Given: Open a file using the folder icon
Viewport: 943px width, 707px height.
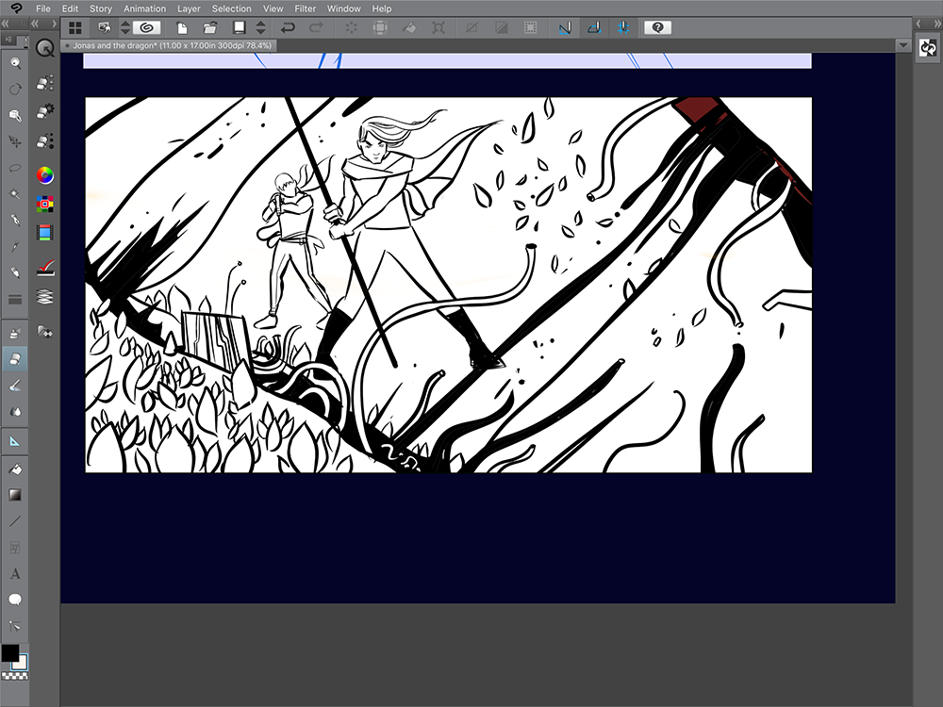Looking at the screenshot, I should (209, 27).
